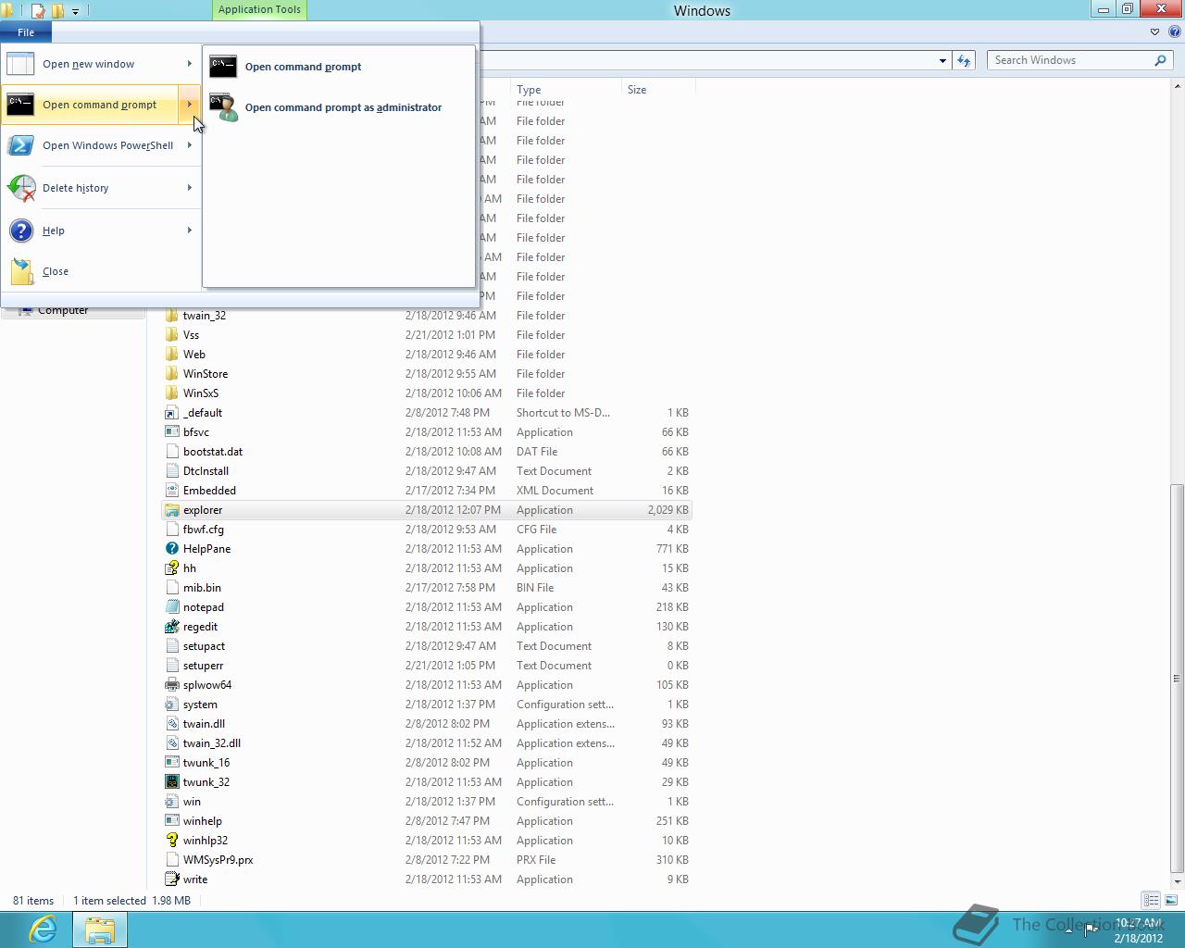1185x948 pixels.
Task: Open the address bar history dropdown
Action: (942, 60)
